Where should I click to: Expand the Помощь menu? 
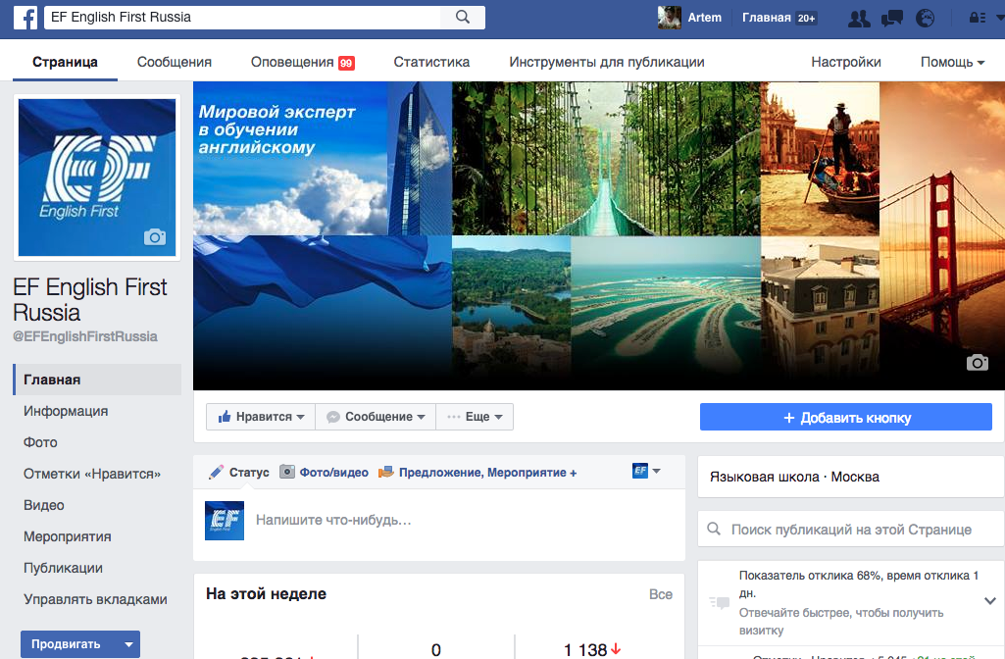[x=952, y=62]
